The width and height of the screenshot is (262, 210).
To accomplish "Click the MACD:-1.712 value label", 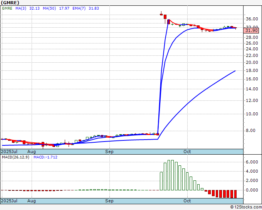I will (45, 157).
